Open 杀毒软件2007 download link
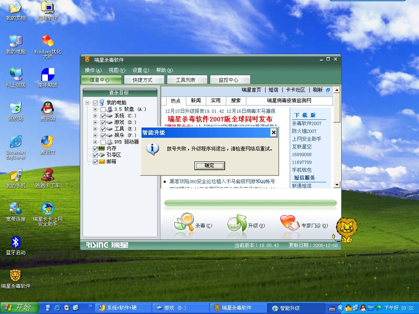The width and height of the screenshot is (419, 314). [x=306, y=123]
